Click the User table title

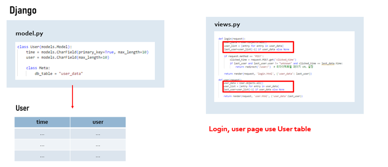[x=22, y=108]
